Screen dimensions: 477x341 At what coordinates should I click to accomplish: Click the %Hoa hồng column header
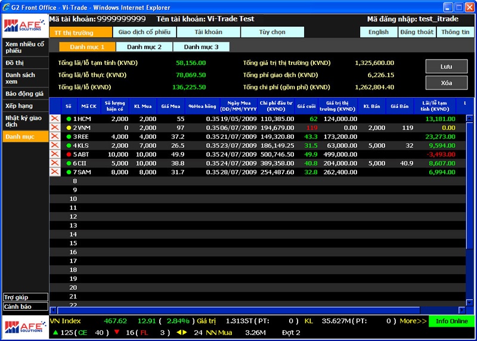point(202,106)
